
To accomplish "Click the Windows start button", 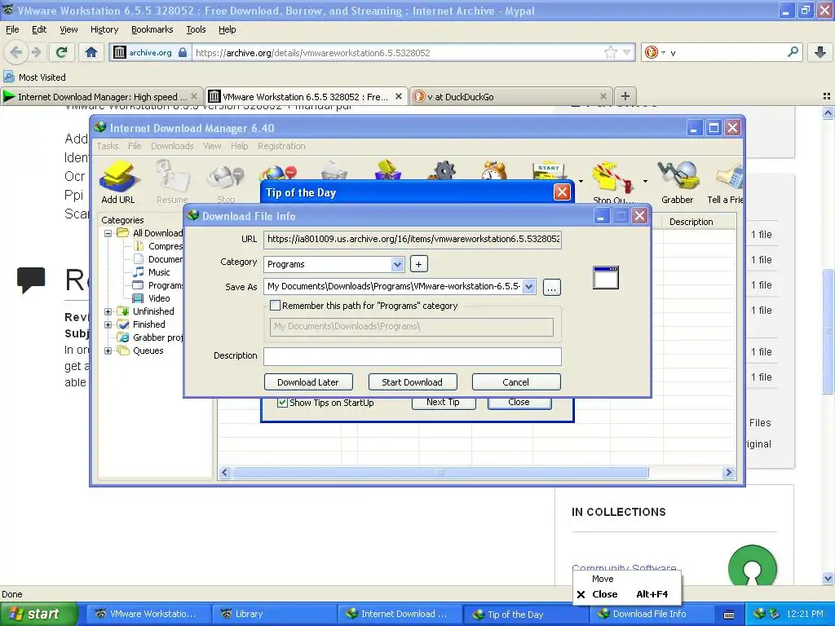I will click(39, 615).
